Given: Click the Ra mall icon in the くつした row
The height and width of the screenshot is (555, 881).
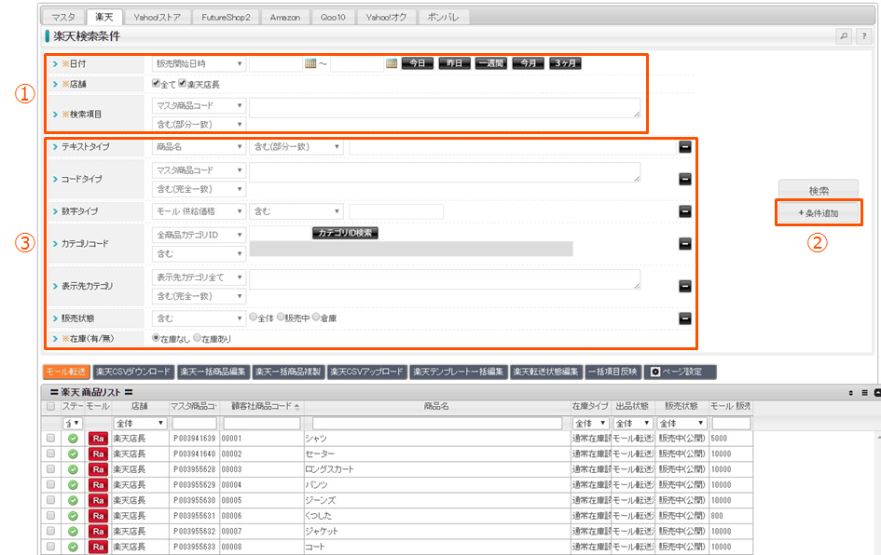Looking at the screenshot, I should [98, 516].
